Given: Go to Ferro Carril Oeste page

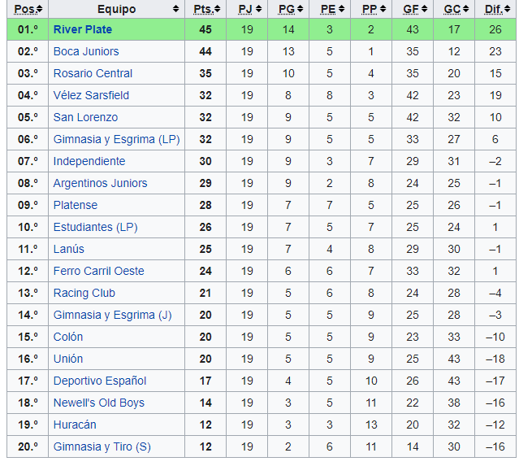Looking at the screenshot, I should (x=99, y=271).
